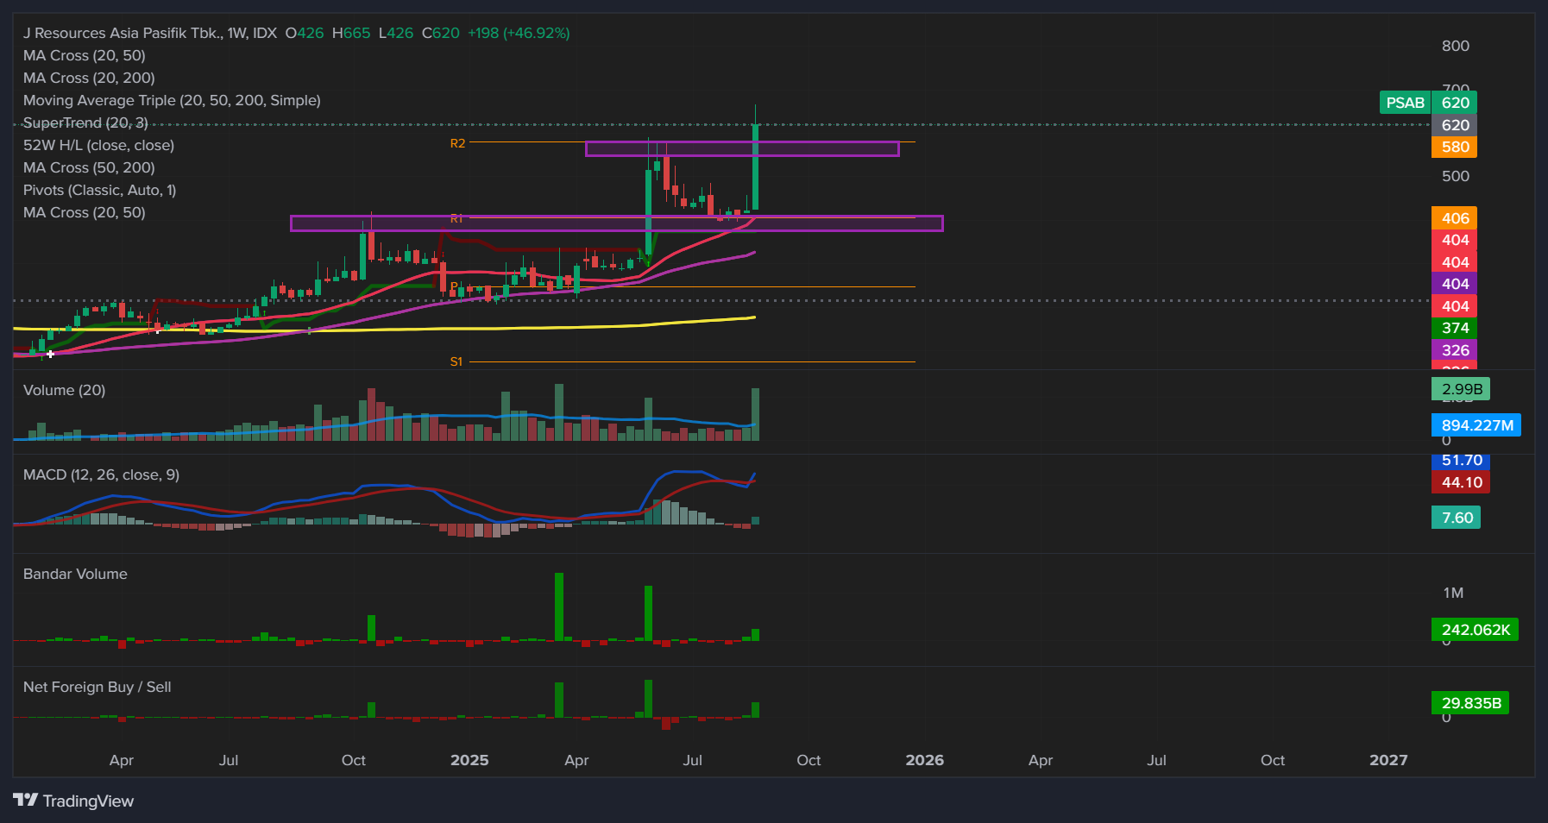Select the H665 high value

(351, 33)
